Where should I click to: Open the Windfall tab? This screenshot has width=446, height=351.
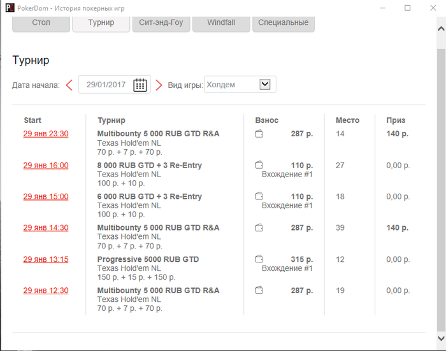[x=221, y=23]
